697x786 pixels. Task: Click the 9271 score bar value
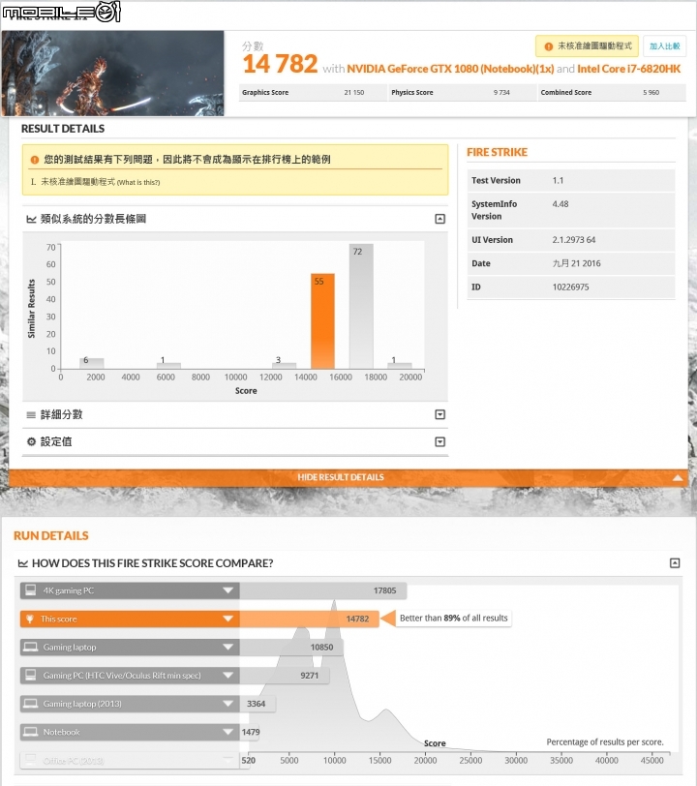310,676
